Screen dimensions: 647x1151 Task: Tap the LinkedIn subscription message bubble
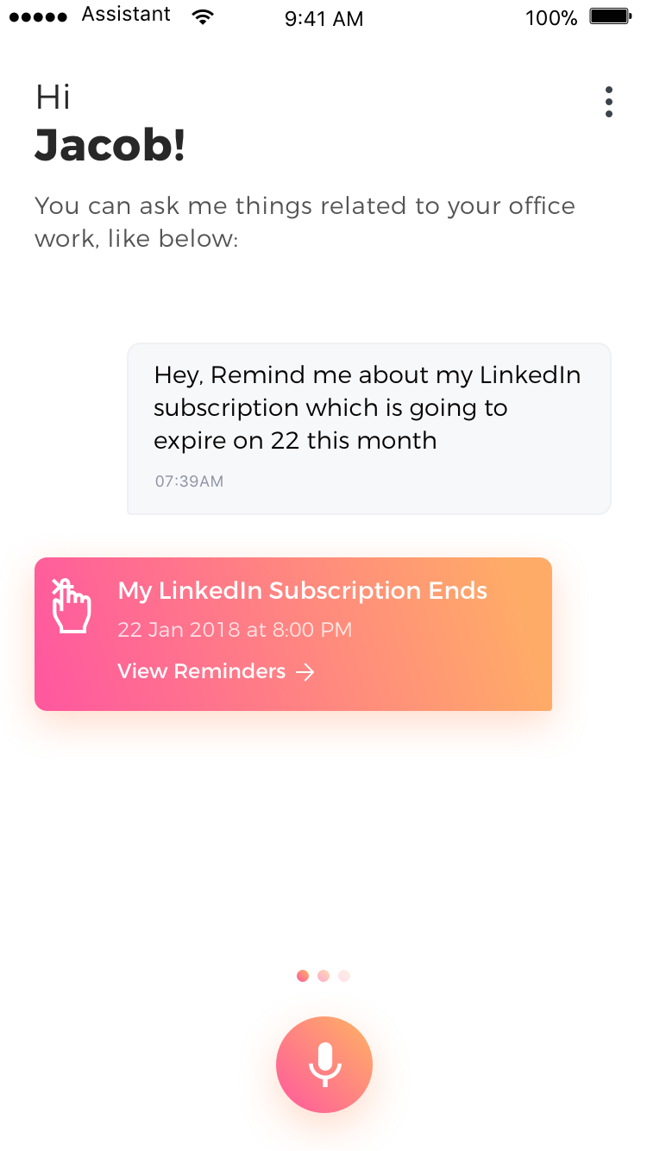[x=369, y=429]
